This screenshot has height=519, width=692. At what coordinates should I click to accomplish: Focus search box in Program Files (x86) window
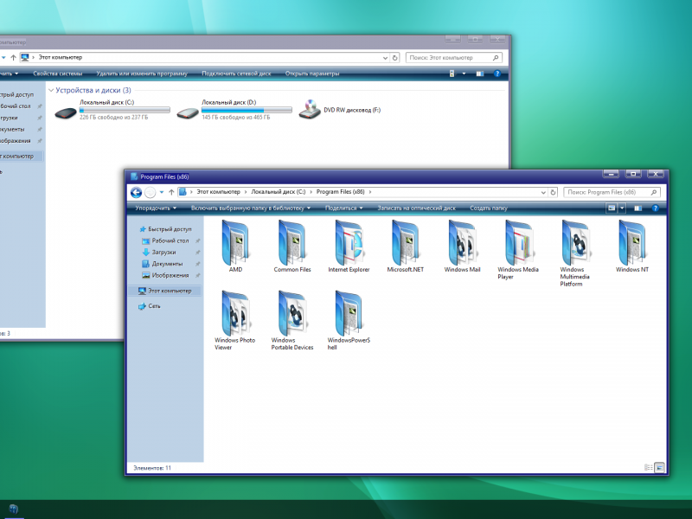point(612,192)
